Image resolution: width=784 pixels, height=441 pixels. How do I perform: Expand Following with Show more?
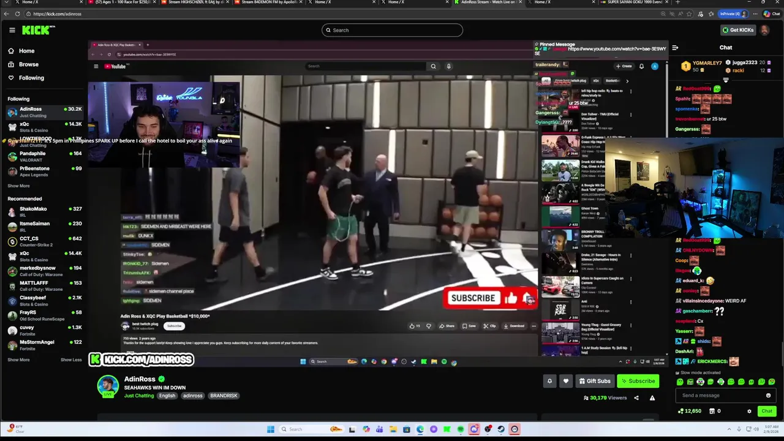(x=18, y=186)
